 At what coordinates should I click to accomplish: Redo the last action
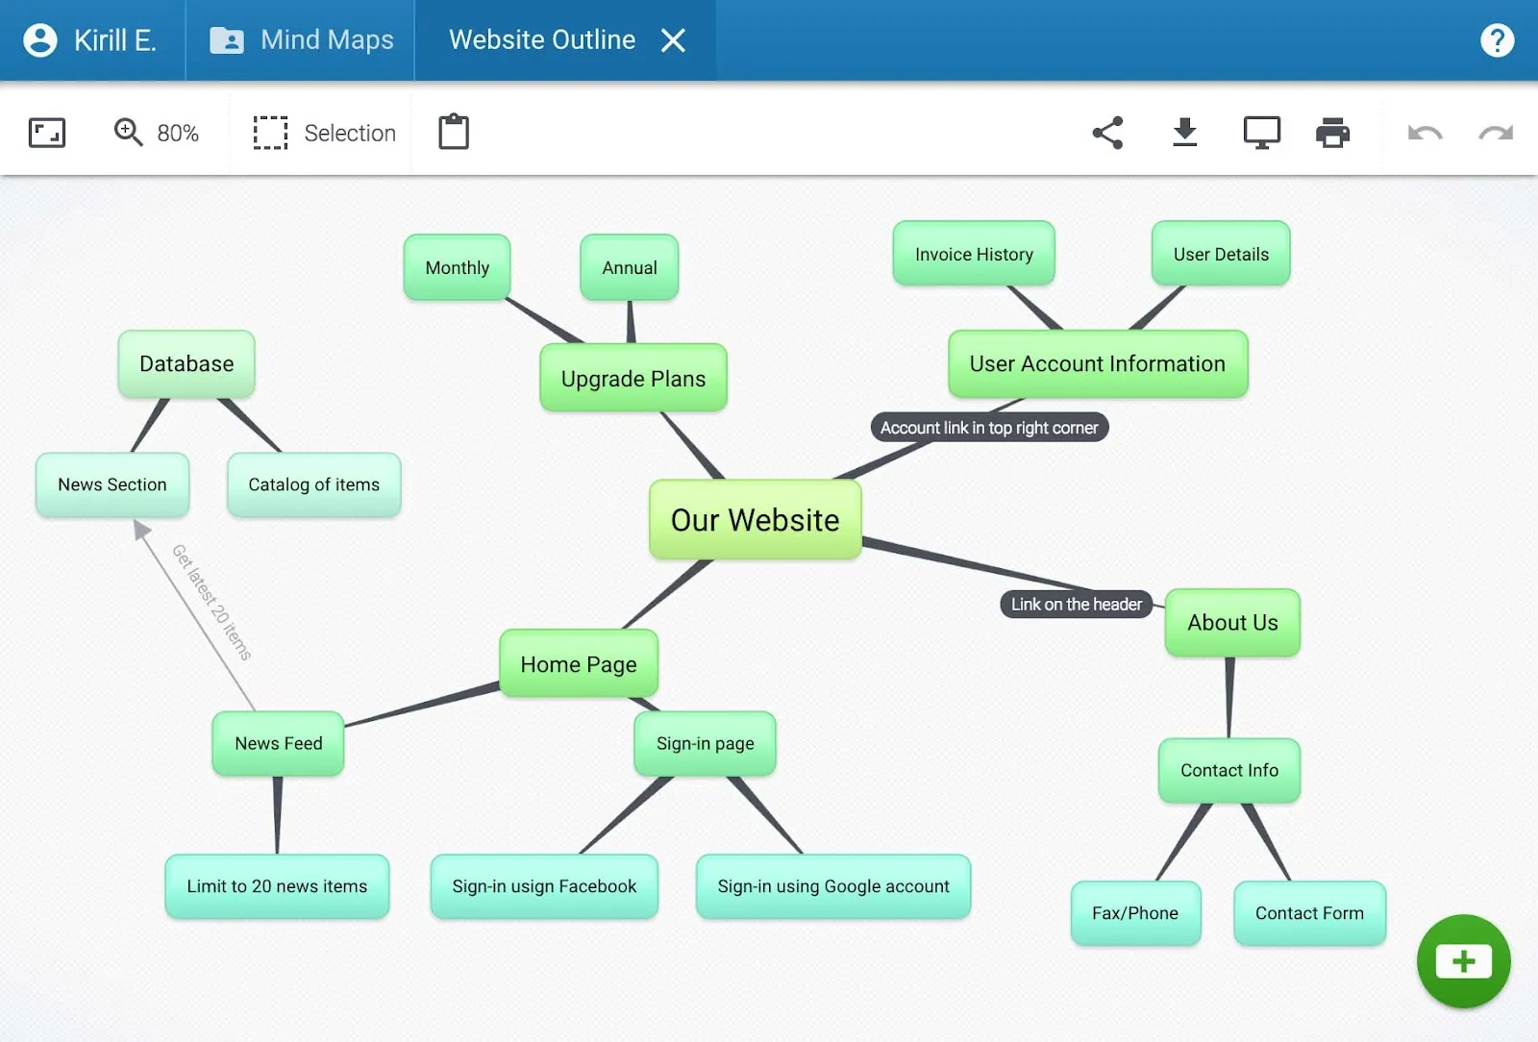pyautogui.click(x=1496, y=133)
